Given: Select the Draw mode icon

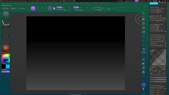Looking at the screenshot, I should point(33,8).
